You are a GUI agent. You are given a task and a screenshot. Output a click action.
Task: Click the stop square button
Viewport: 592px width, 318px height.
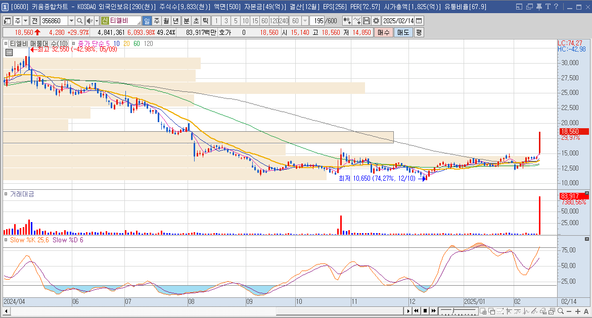tap(425, 311)
